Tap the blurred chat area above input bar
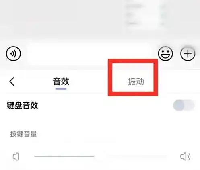 point(62,20)
